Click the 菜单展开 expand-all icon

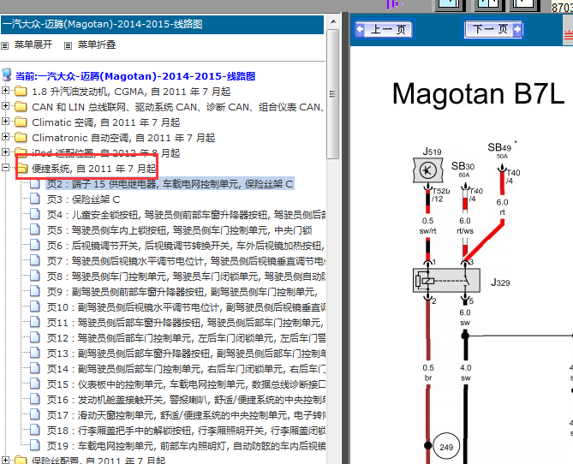pyautogui.click(x=5, y=45)
